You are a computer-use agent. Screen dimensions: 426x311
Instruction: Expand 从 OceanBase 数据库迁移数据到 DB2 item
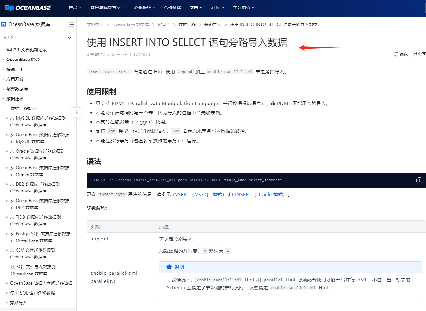click(7, 201)
